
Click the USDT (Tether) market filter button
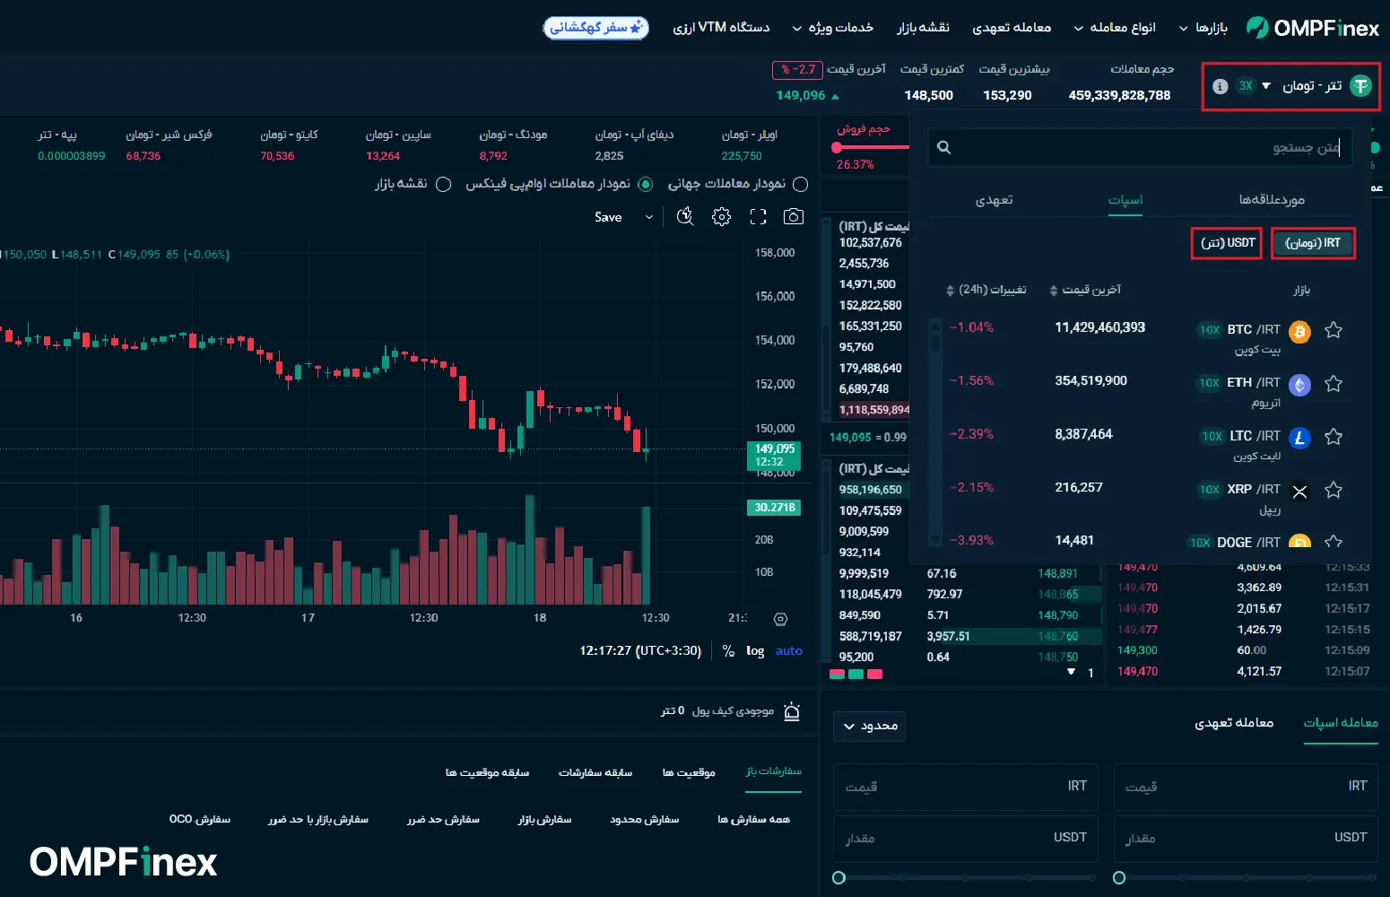[1227, 243]
